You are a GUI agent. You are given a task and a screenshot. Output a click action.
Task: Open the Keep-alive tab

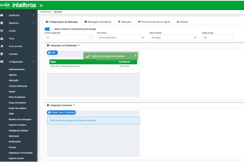[125, 22]
